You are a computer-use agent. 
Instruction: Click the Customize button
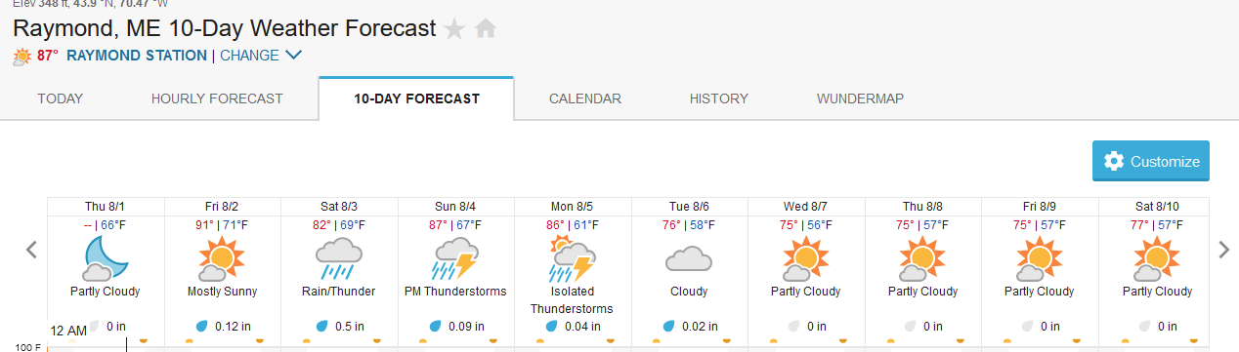point(1151,162)
